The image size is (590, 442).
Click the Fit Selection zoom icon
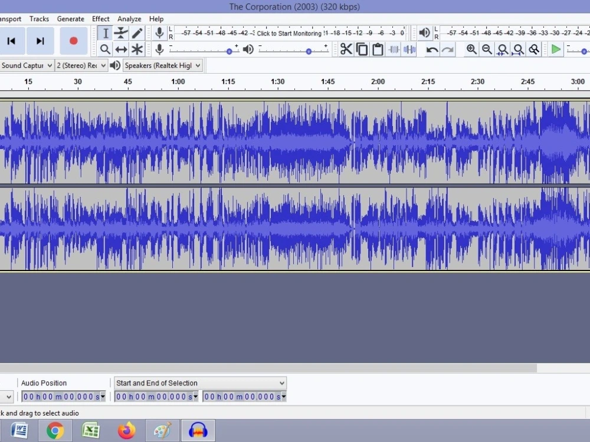[502, 50]
